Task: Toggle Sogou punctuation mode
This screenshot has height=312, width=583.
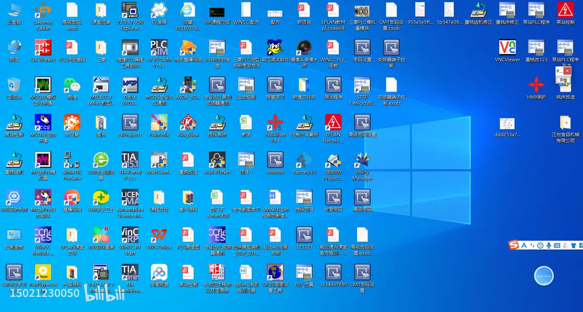Action: pyautogui.click(x=532, y=246)
